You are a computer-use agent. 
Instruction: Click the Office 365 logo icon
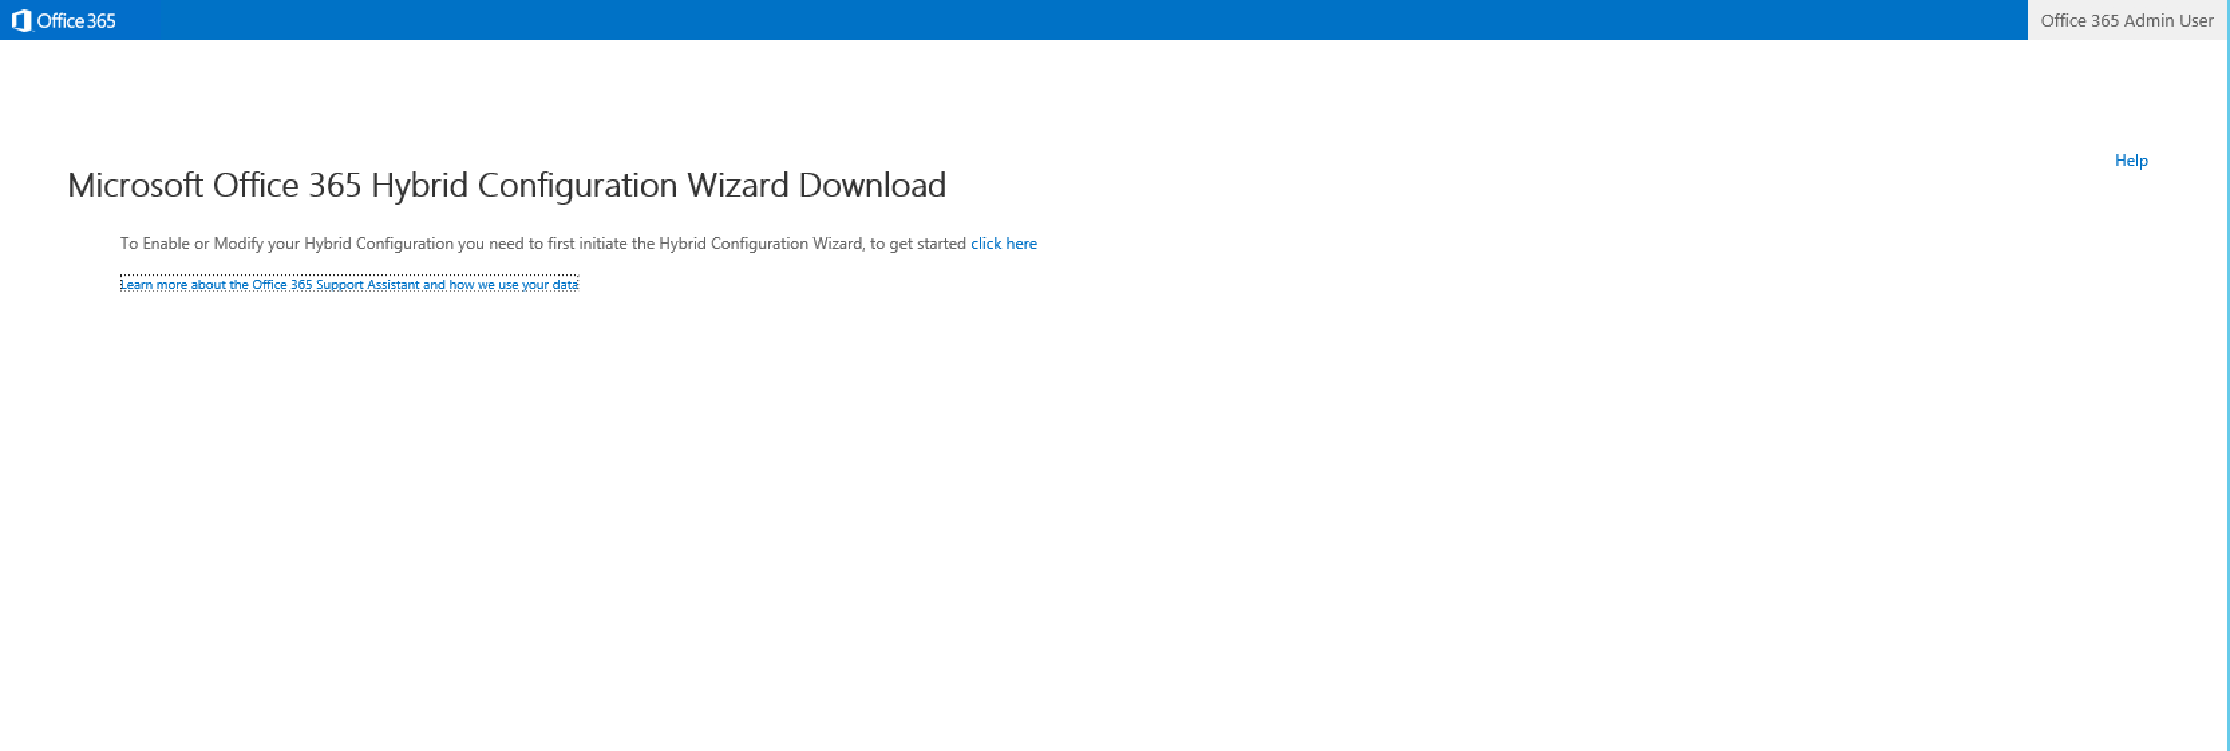point(21,21)
